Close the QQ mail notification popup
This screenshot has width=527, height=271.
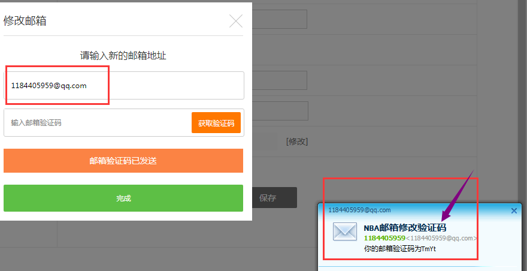[x=514, y=210]
